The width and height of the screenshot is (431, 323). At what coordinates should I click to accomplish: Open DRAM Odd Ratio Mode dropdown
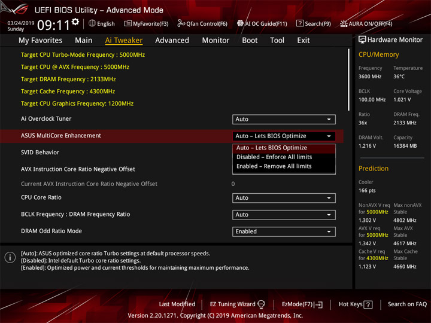284,231
